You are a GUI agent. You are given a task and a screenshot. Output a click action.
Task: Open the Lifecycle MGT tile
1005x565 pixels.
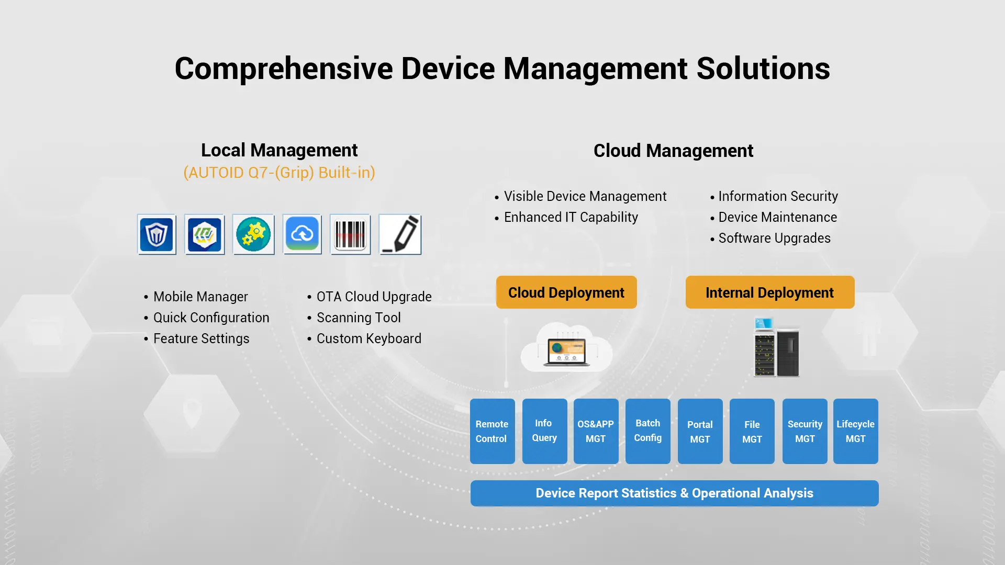click(x=856, y=431)
